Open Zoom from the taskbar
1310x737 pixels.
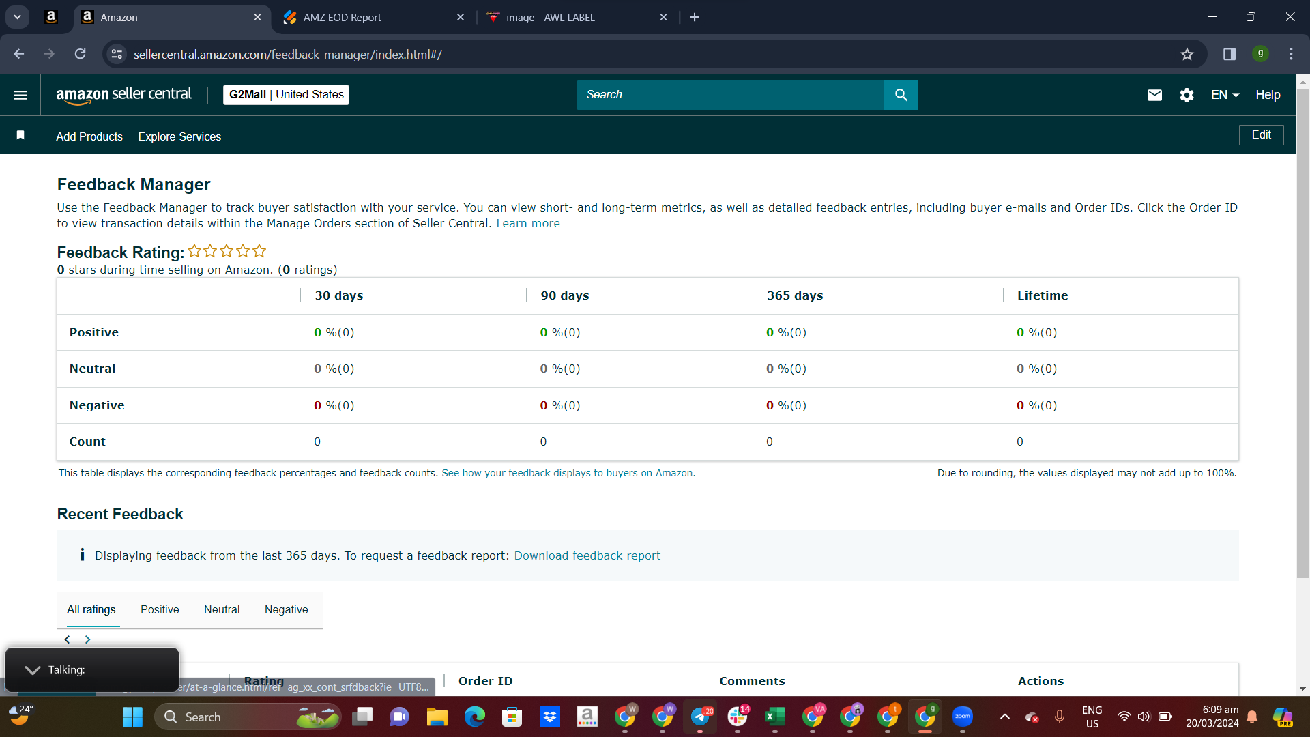963,717
